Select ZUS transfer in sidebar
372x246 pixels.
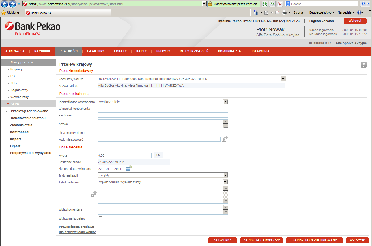click(x=13, y=83)
